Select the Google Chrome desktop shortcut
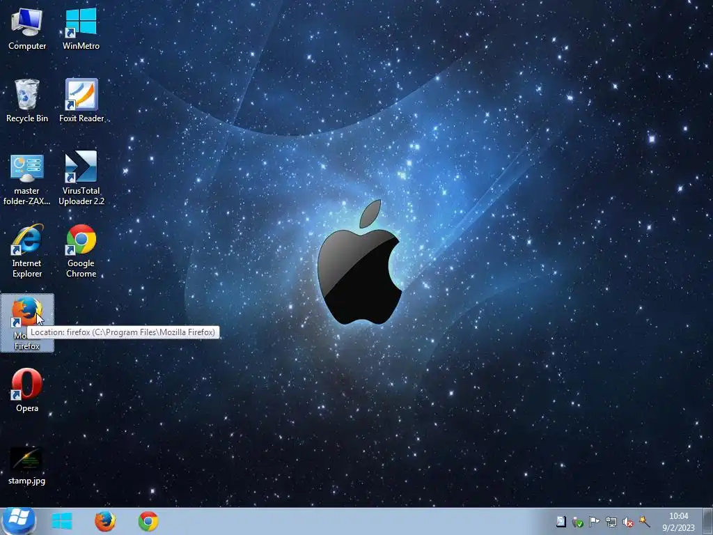 81,251
